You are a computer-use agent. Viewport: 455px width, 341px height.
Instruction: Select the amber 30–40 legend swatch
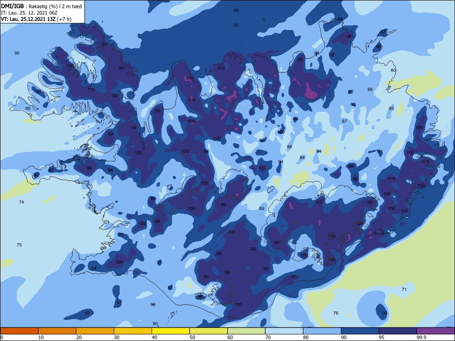pos(133,331)
